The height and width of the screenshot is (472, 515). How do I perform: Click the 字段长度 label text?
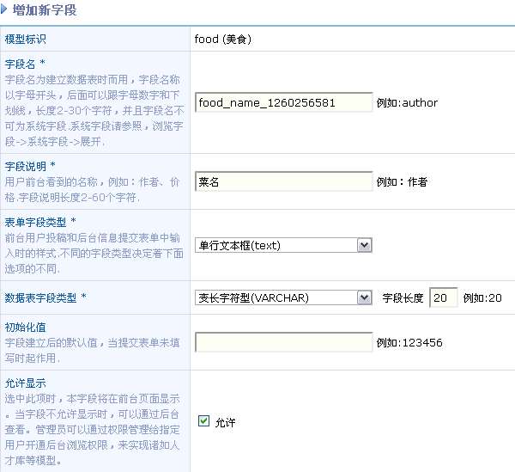point(403,297)
